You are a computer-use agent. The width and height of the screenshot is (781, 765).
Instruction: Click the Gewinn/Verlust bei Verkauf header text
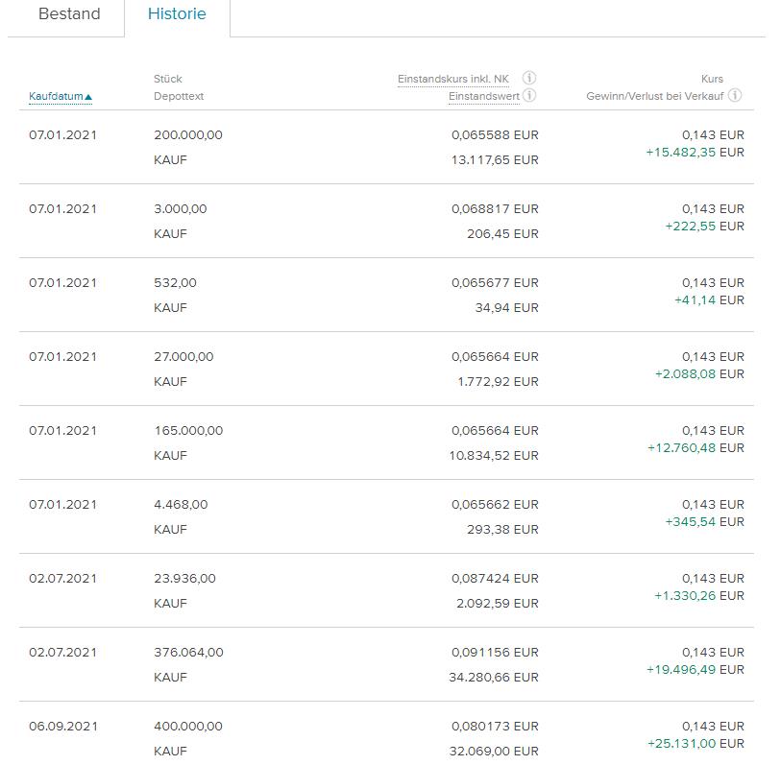click(655, 96)
